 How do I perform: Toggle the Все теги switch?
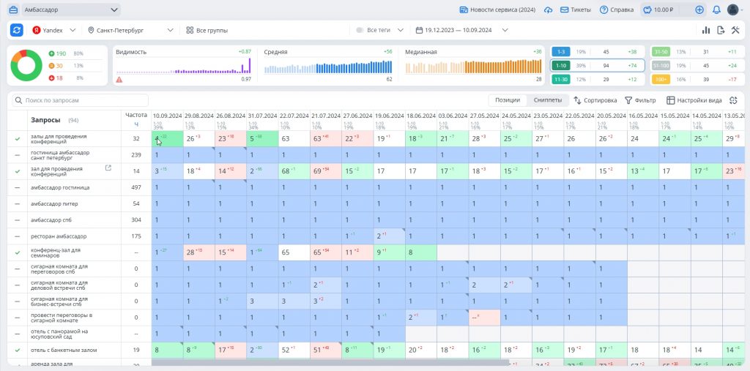point(360,31)
